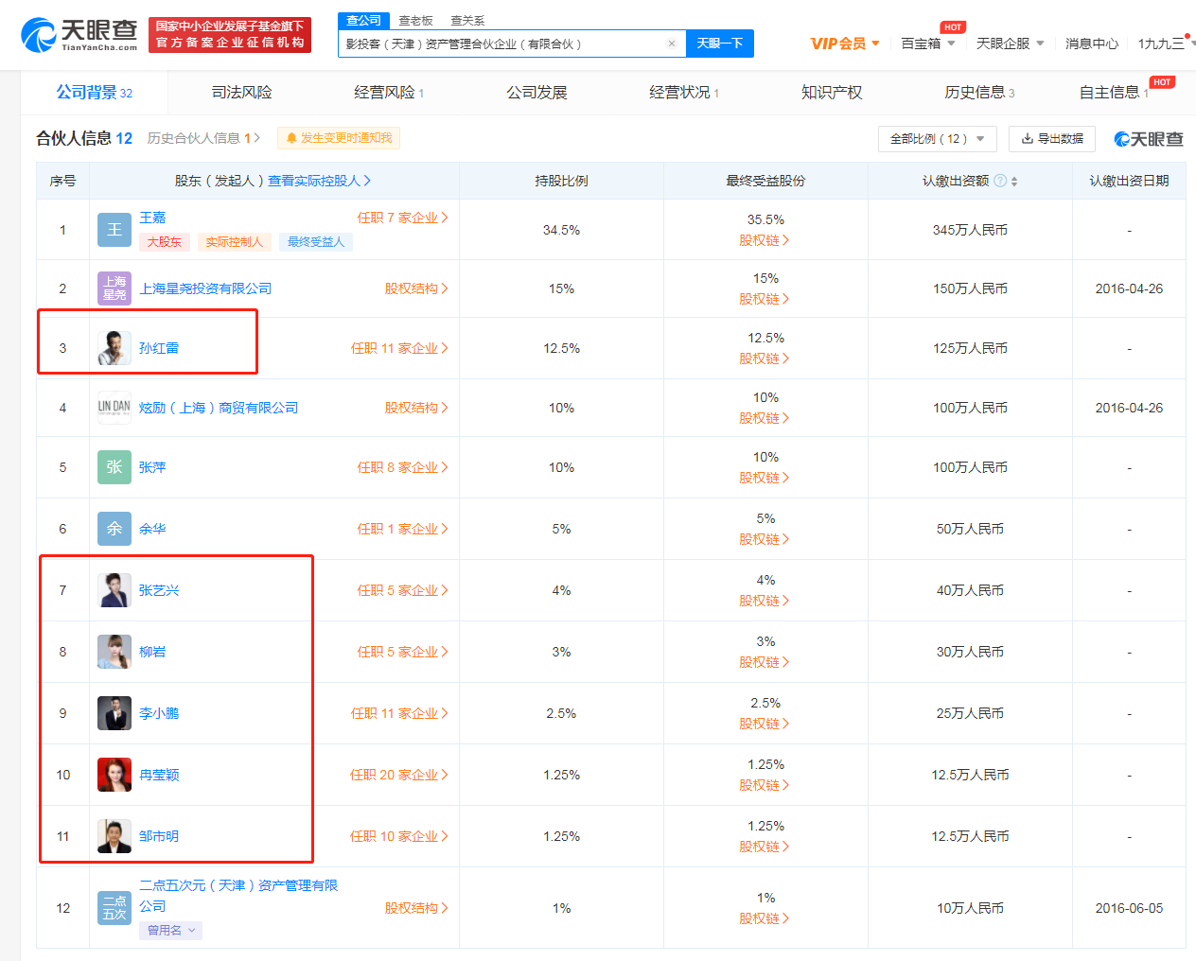Open 孙红雷's name link
Screen dimensions: 1196x961
[159, 348]
